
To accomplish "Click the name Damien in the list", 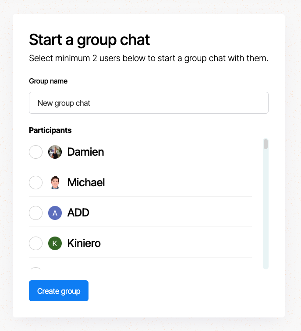I will pos(85,152).
